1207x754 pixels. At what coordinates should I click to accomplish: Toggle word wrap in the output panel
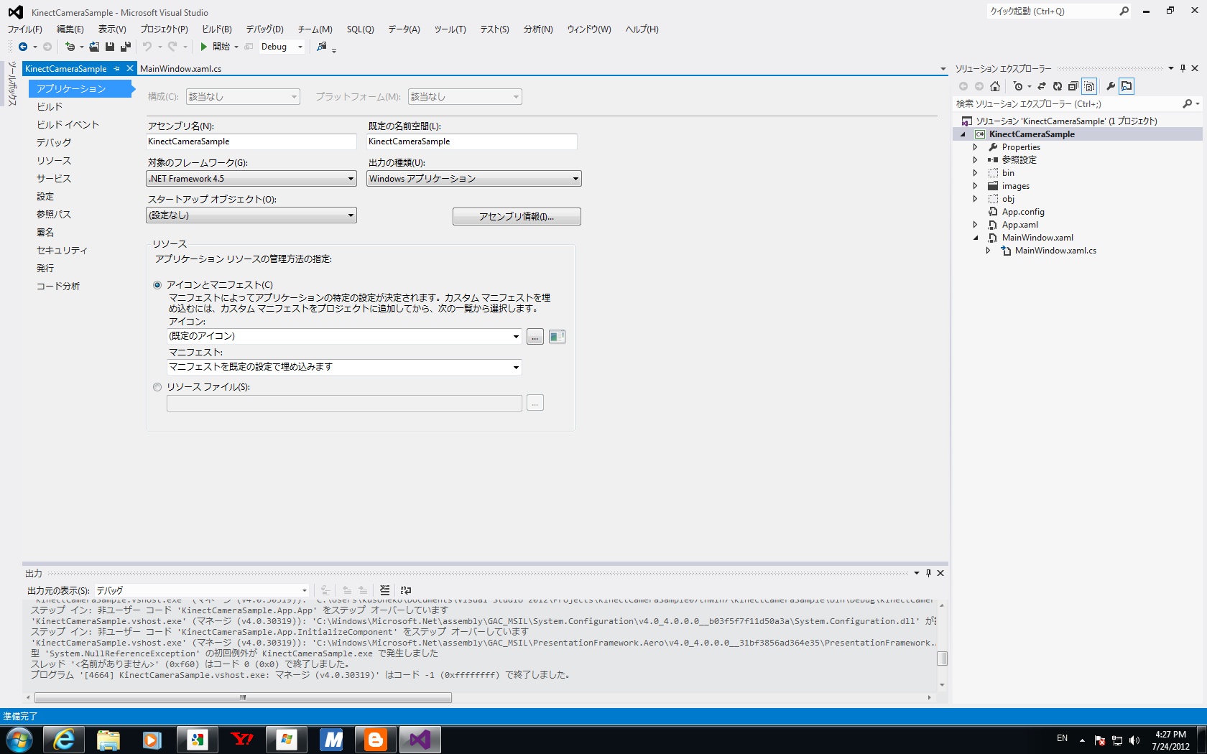pyautogui.click(x=406, y=590)
